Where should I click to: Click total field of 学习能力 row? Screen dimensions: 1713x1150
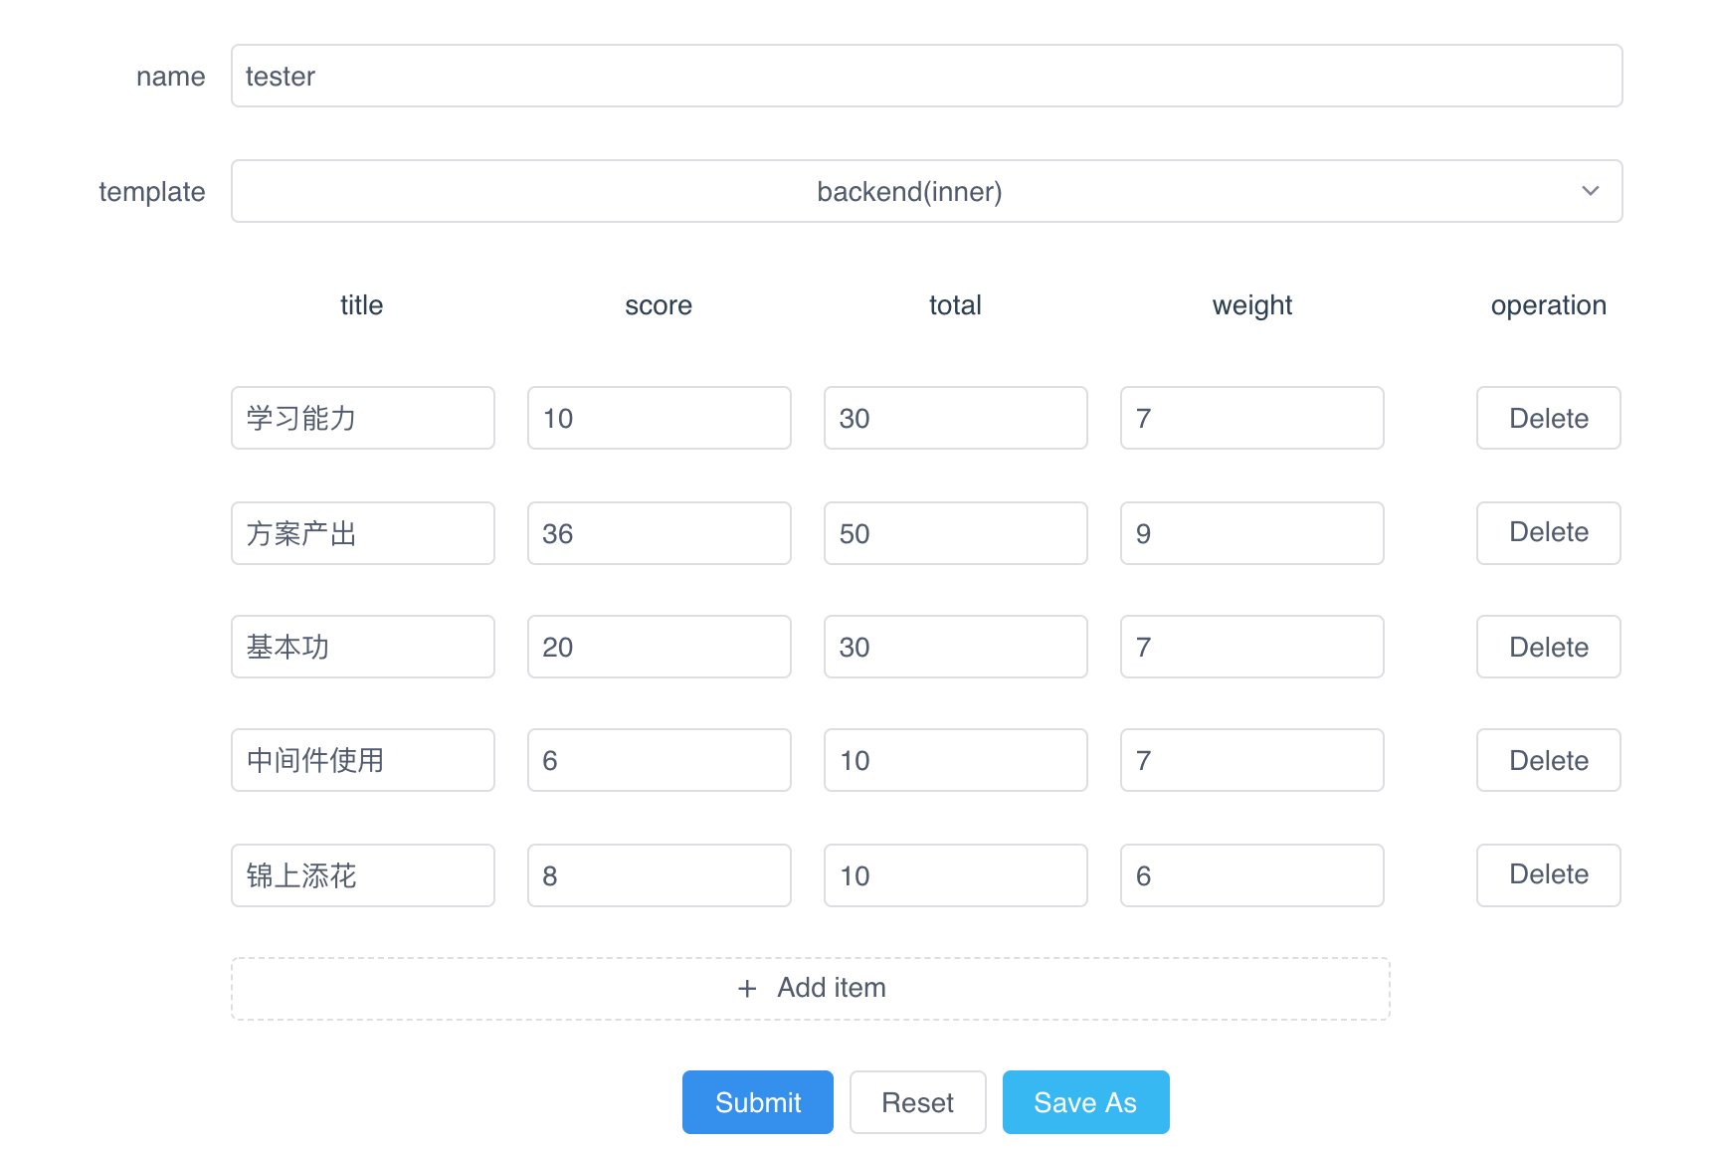[x=956, y=418]
